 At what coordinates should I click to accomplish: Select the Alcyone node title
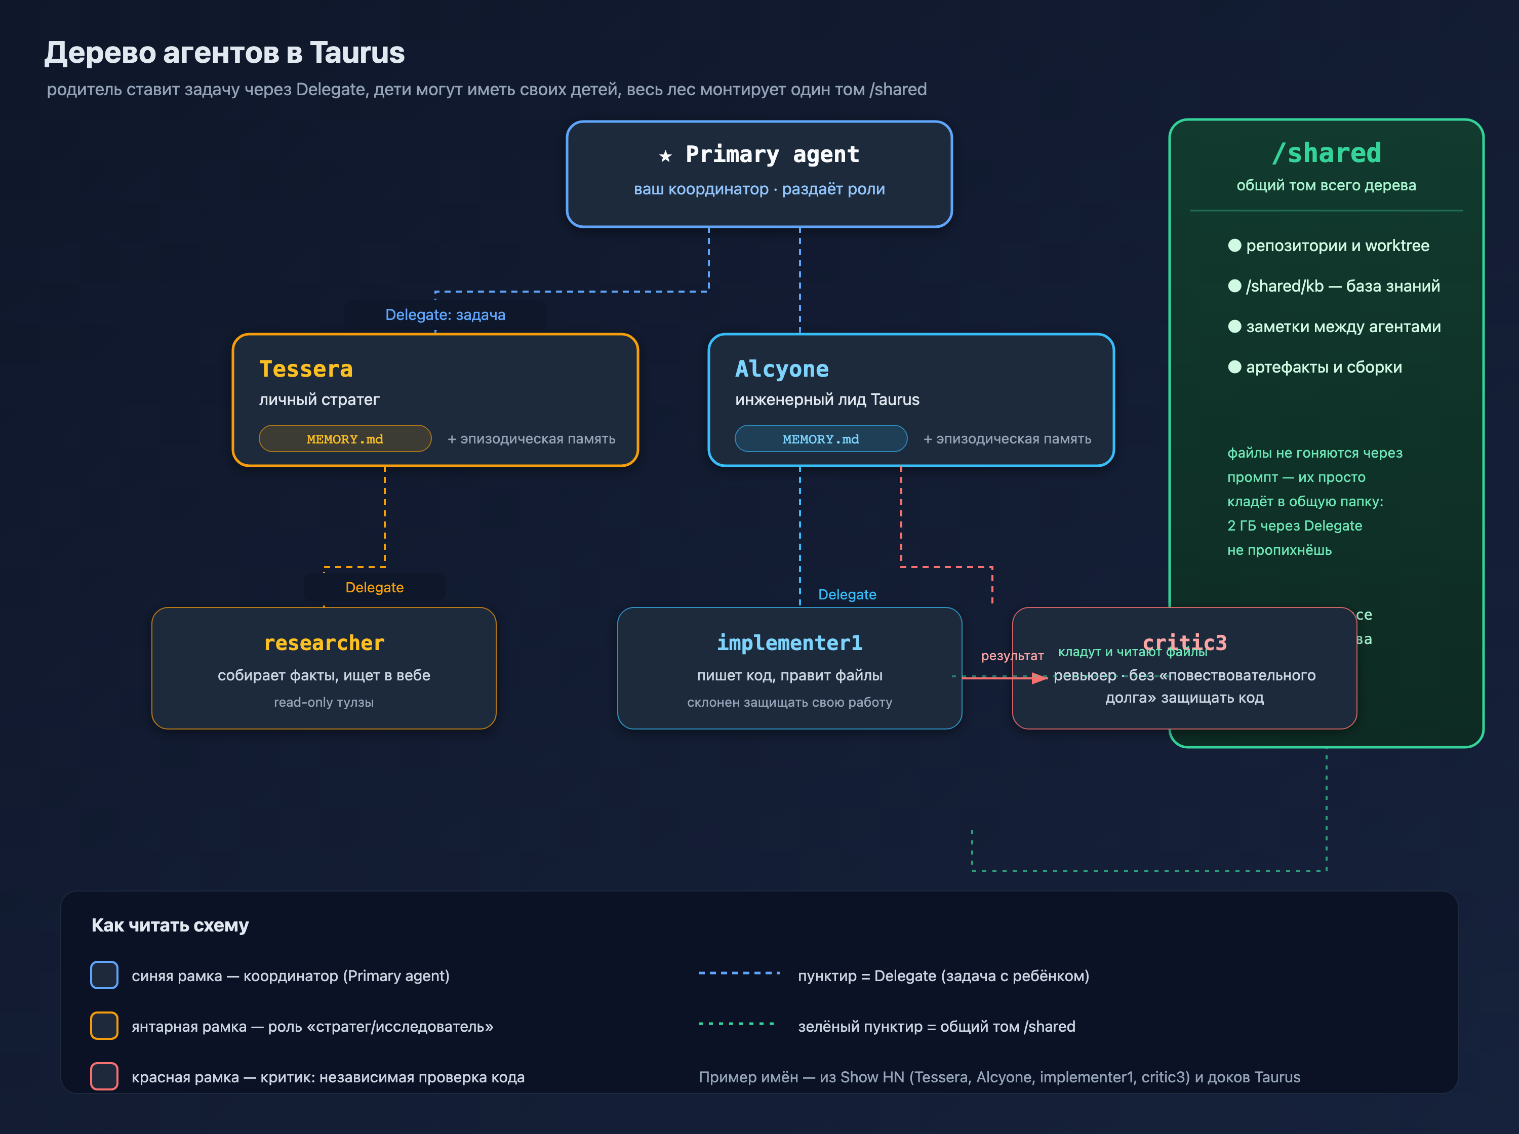(782, 369)
